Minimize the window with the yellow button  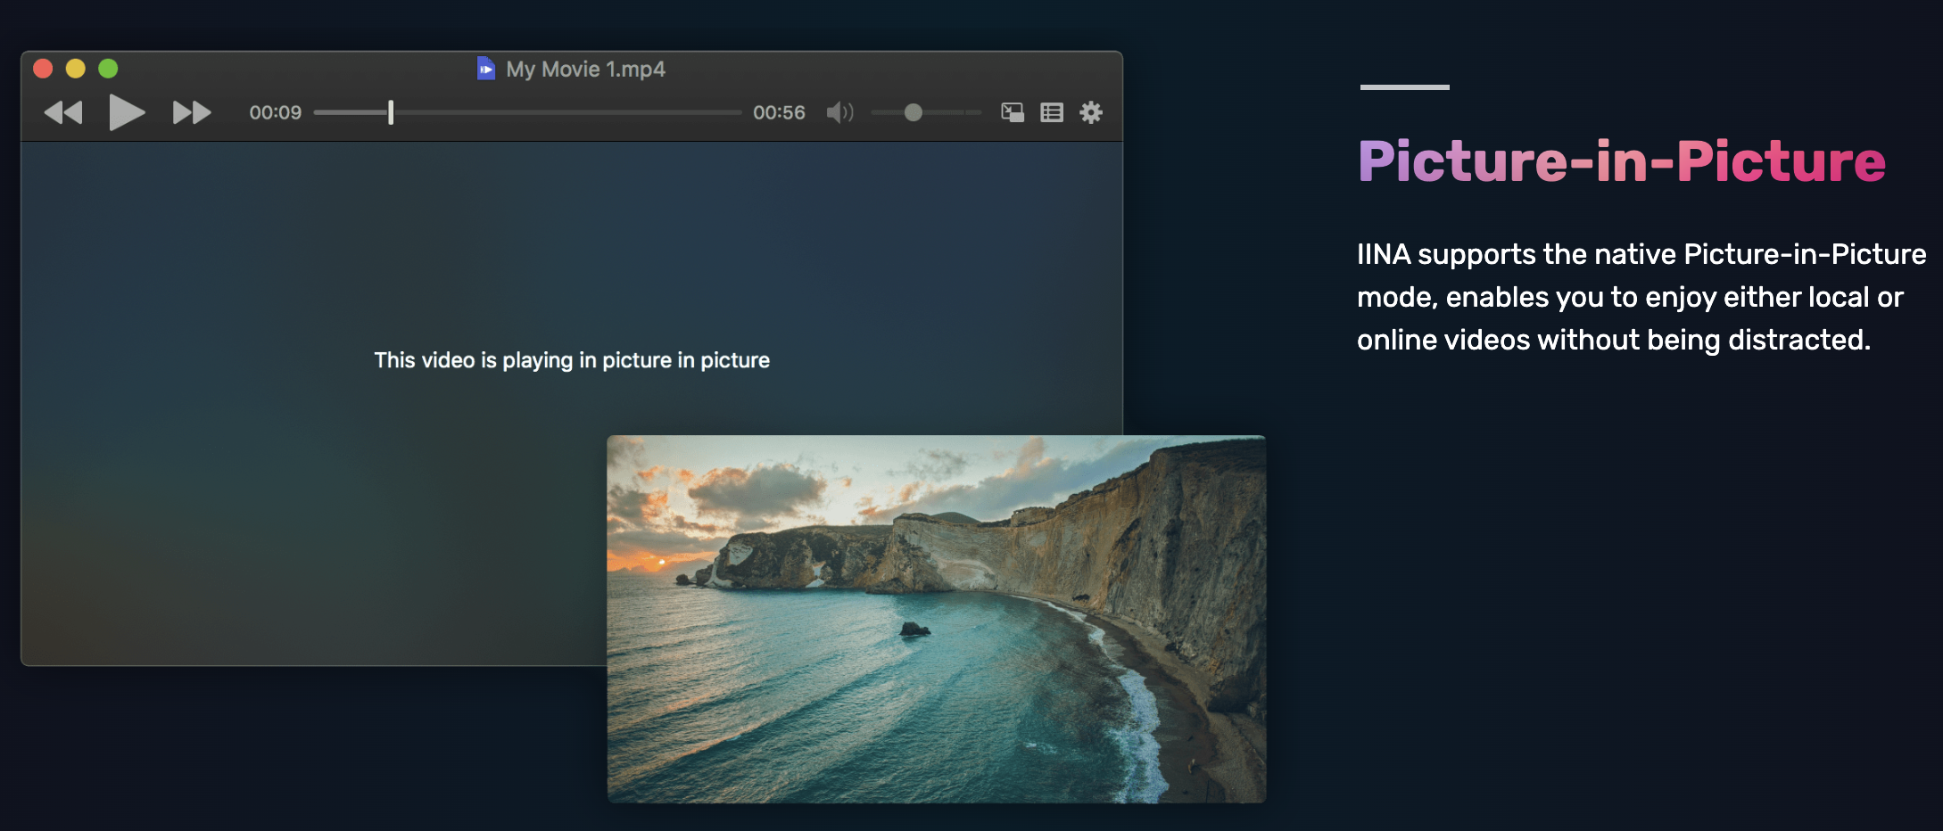(x=76, y=69)
